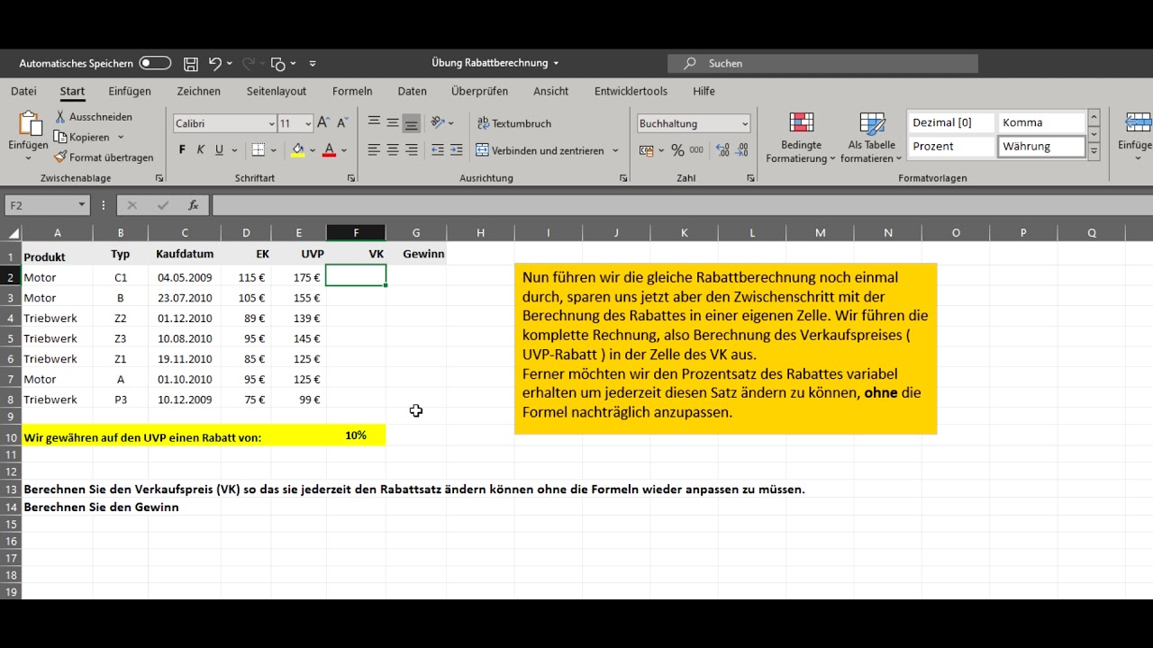Click the Suchen search field
Viewport: 1153px width, 648px height.
point(822,63)
